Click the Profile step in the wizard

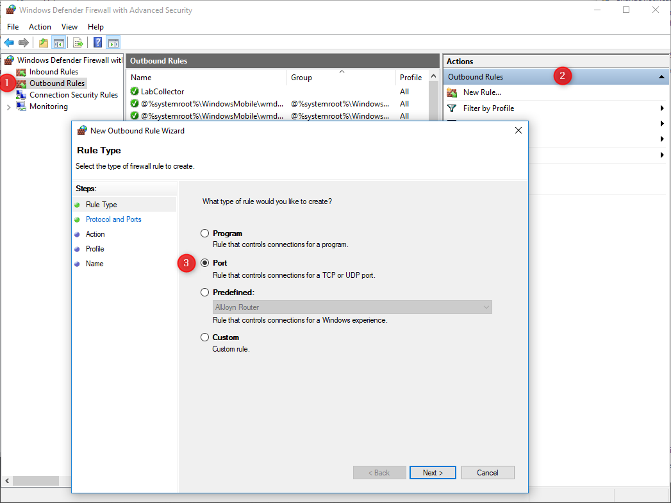point(95,249)
